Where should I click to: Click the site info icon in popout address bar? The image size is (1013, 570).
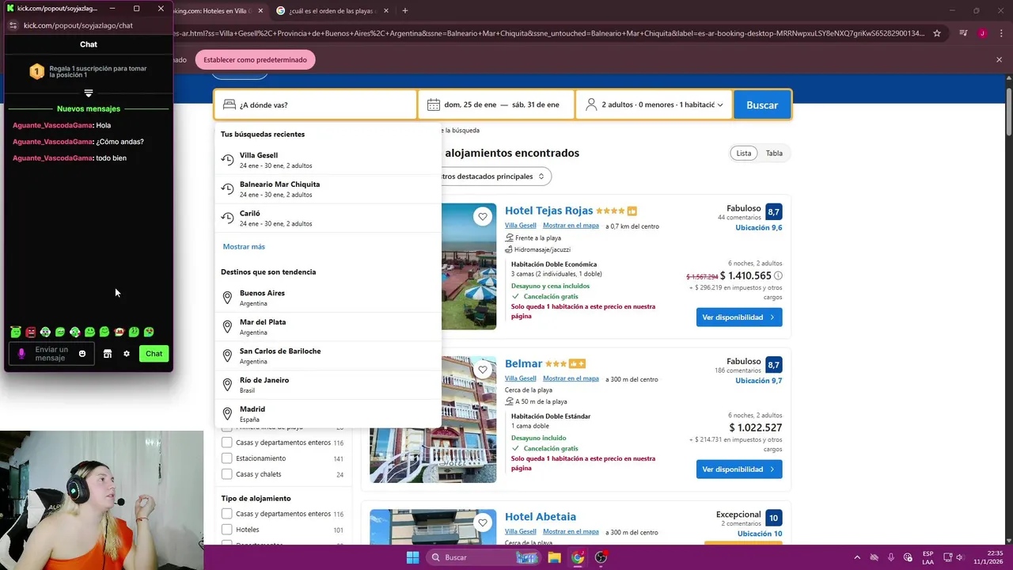tap(13, 25)
